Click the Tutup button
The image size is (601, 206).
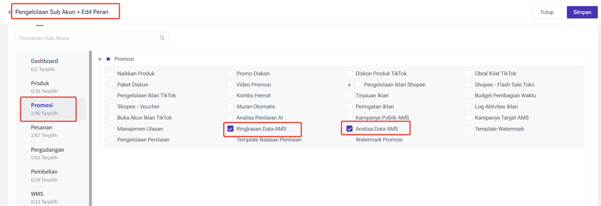point(547,12)
